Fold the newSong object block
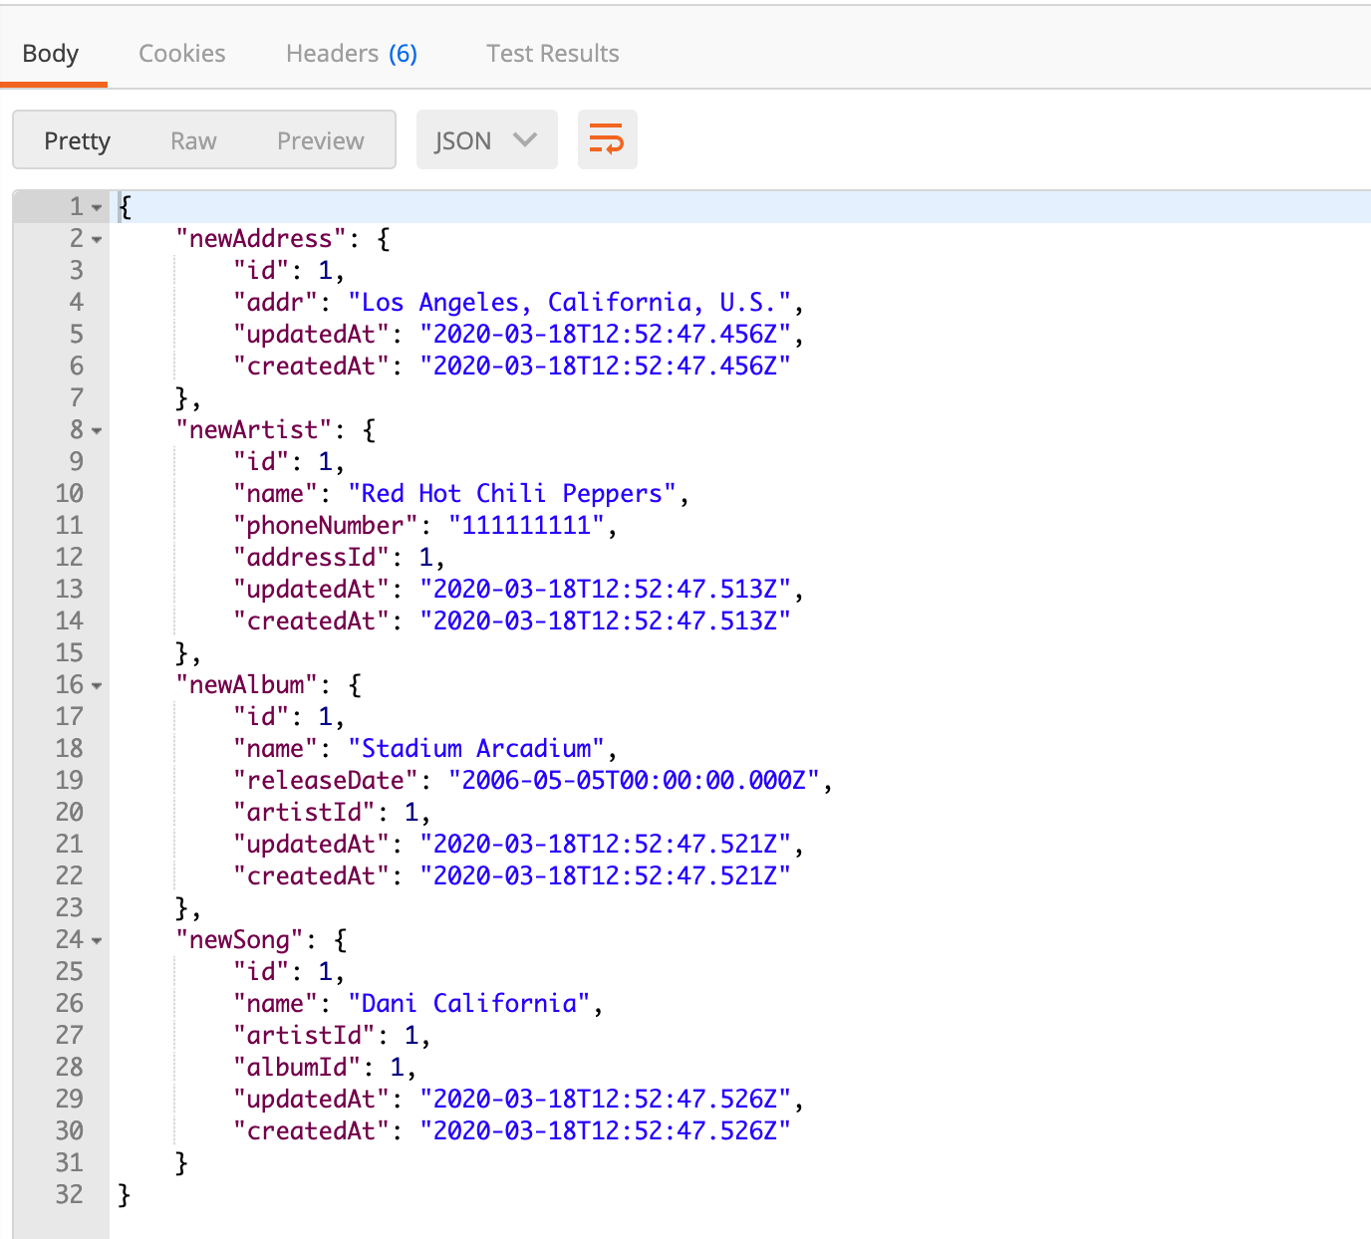 (97, 941)
